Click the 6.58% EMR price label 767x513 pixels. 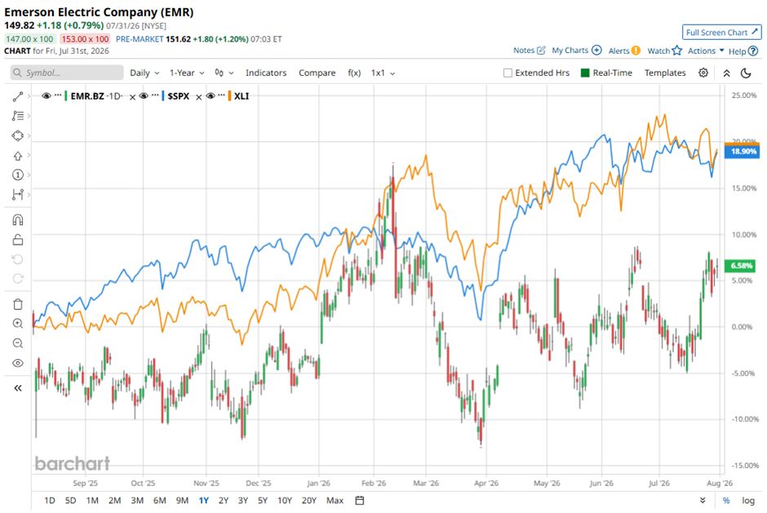[741, 266]
